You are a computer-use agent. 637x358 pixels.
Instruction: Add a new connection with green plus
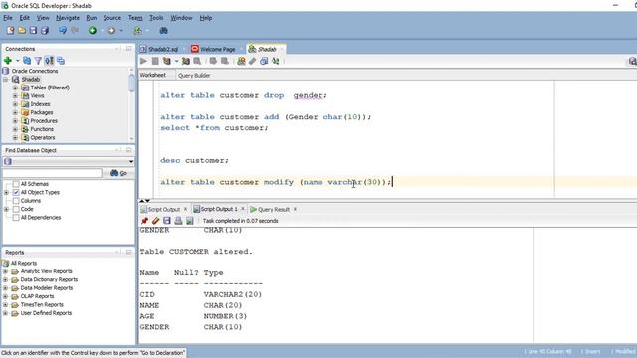(8, 61)
